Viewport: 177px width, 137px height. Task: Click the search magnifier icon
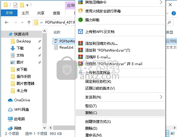[169, 22]
